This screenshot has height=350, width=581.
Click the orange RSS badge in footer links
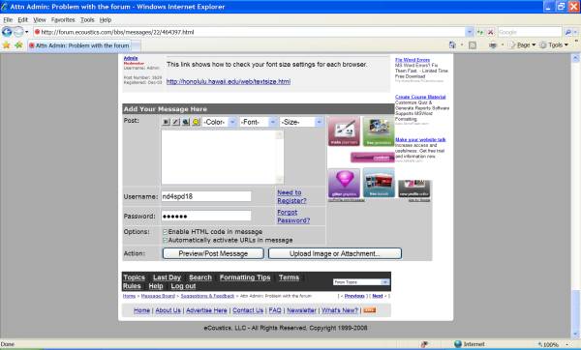pyautogui.click(x=370, y=310)
